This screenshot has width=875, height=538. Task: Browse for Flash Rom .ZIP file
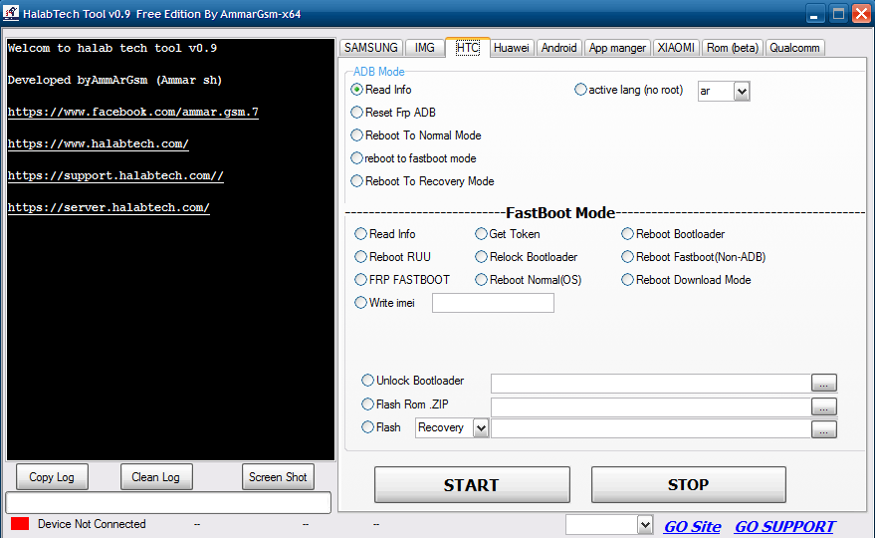(823, 406)
